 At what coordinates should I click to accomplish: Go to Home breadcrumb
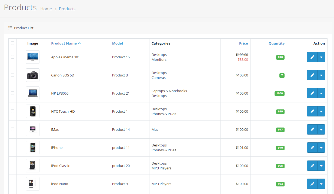tap(46, 9)
